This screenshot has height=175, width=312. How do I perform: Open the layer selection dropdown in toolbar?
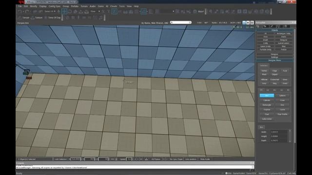[165, 12]
